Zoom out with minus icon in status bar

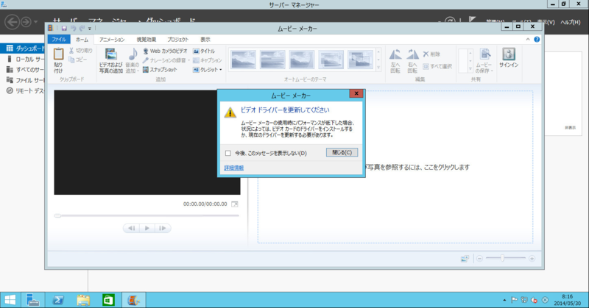(x=479, y=259)
